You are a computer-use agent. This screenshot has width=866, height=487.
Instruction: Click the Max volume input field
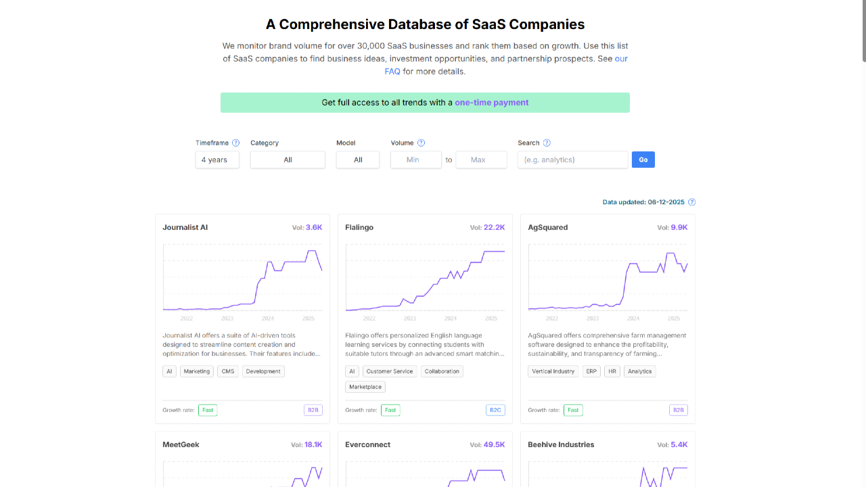click(x=481, y=160)
